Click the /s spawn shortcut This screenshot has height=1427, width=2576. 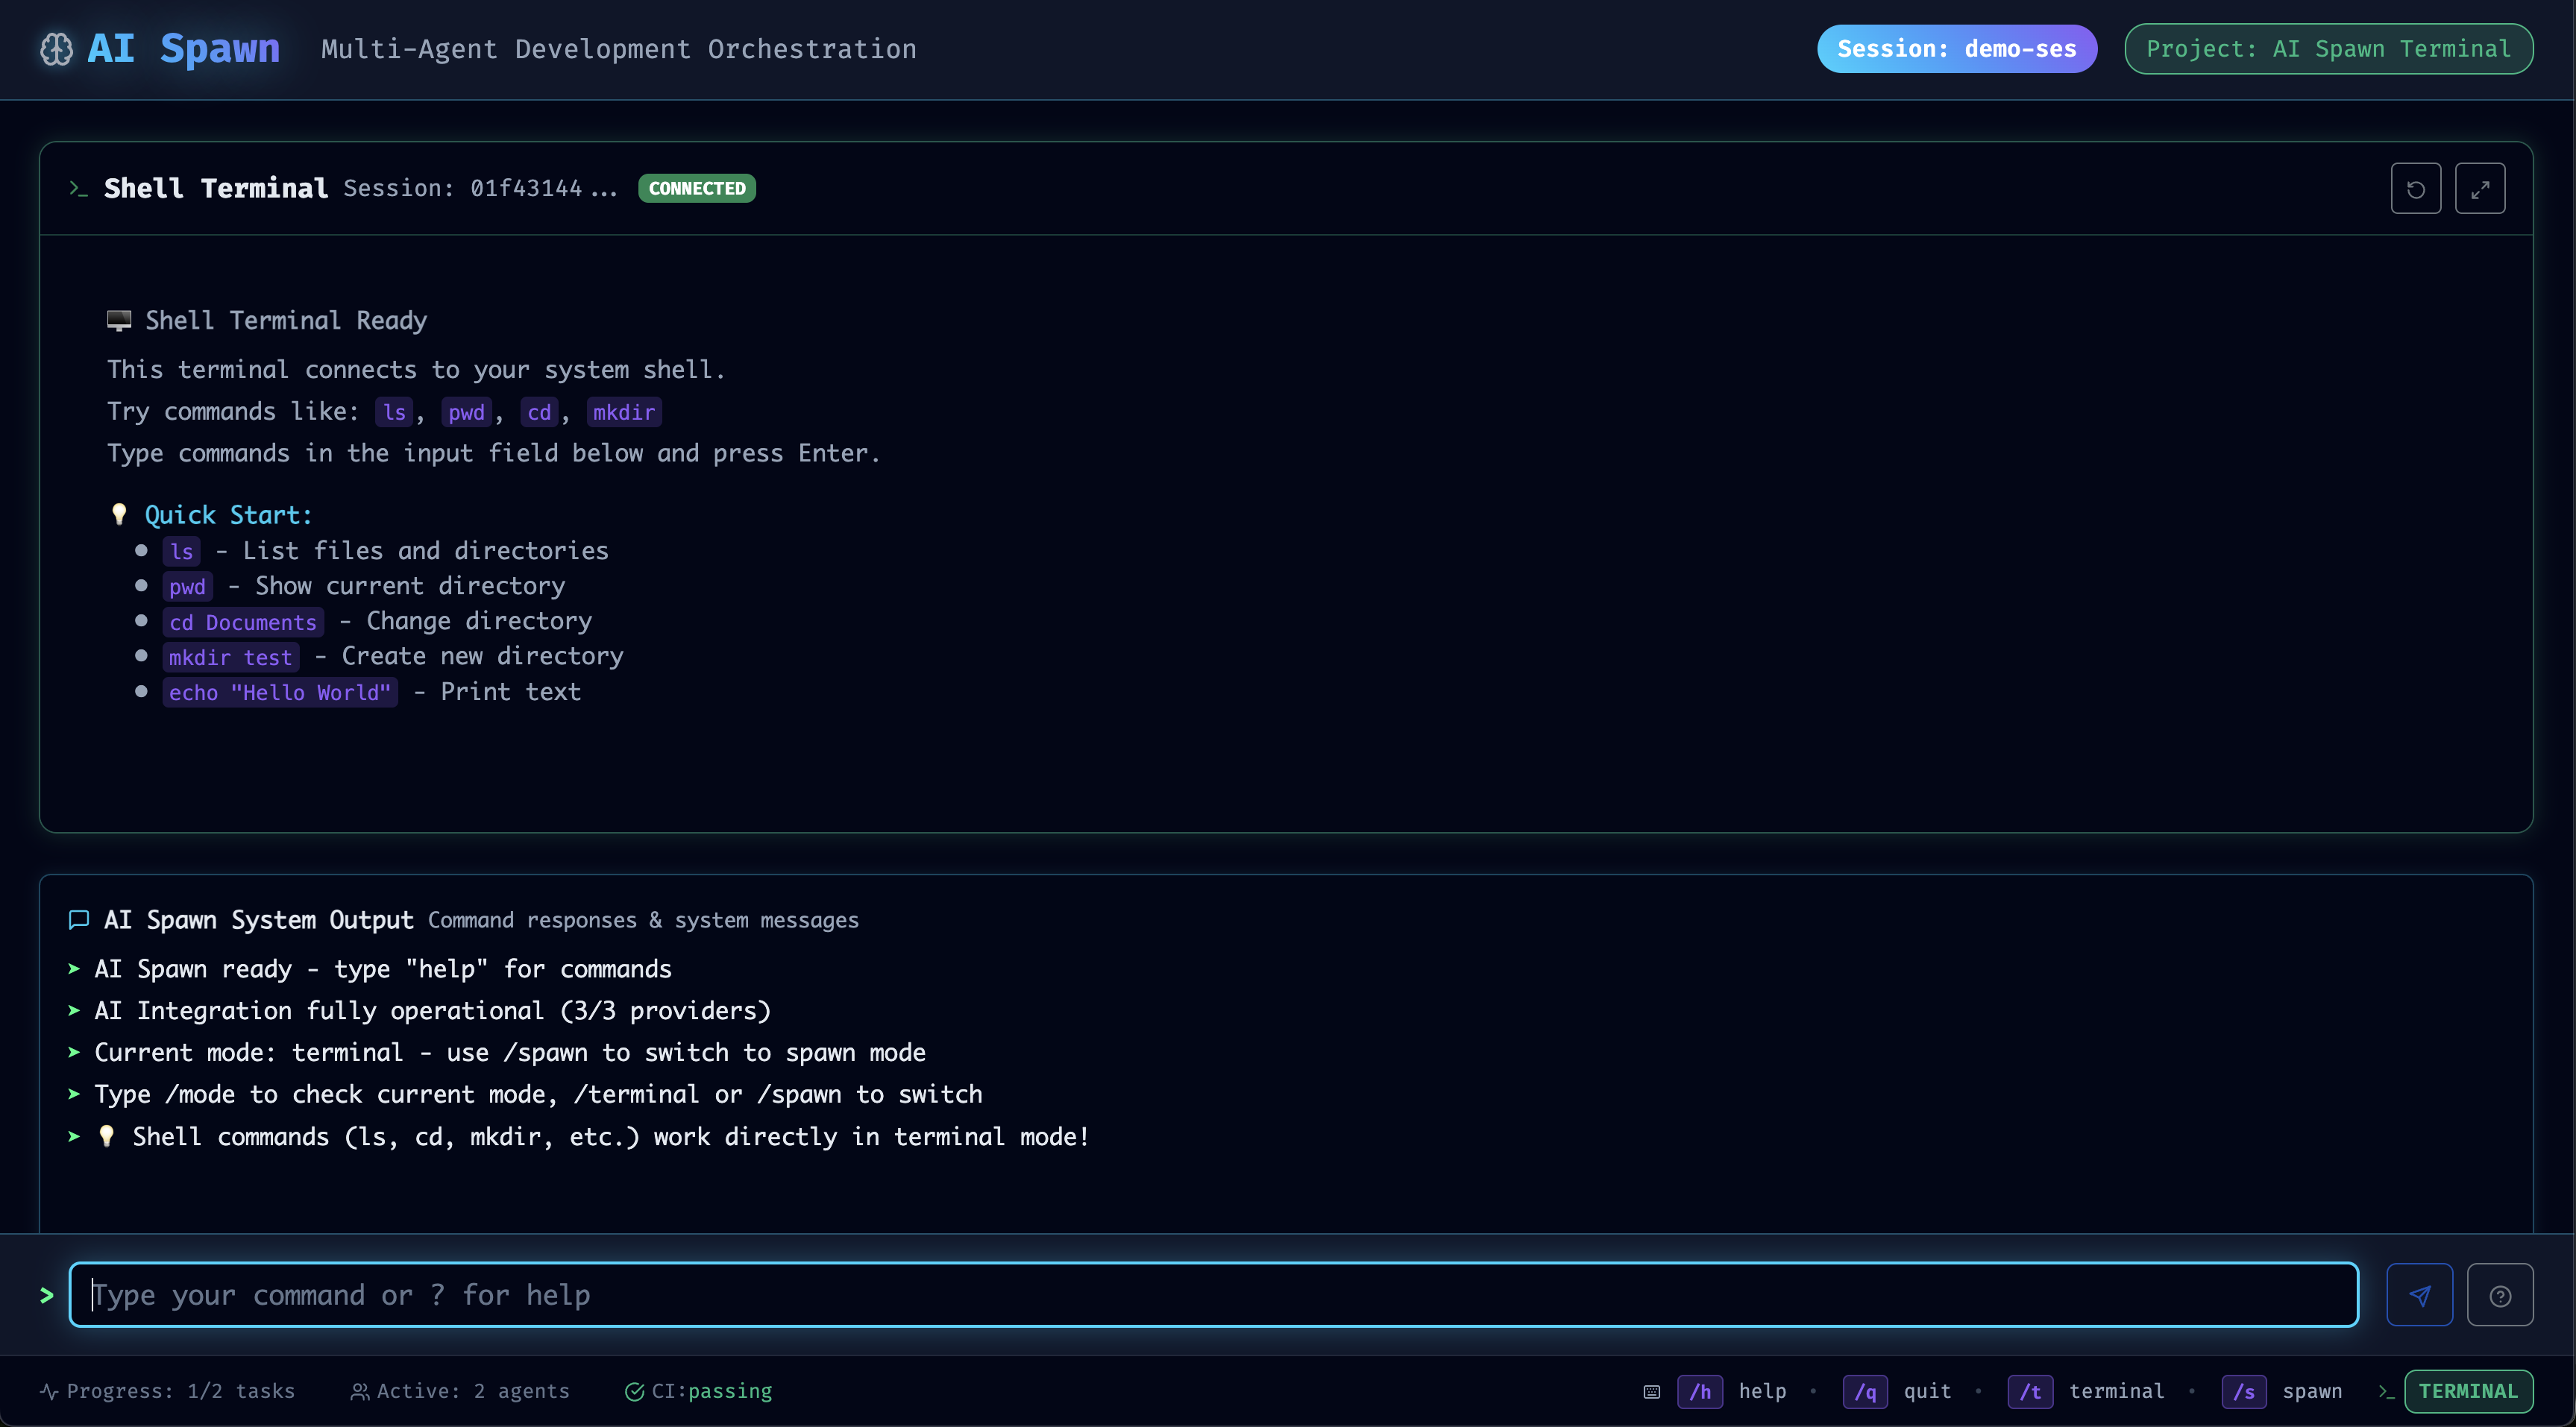(2243, 1391)
